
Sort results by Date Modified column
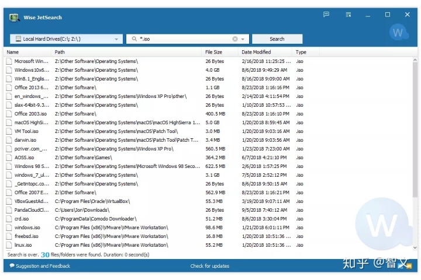click(256, 52)
